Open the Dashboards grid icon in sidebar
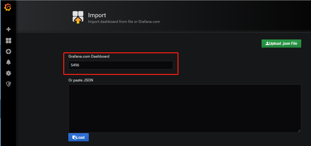The image size is (311, 146). click(8, 41)
